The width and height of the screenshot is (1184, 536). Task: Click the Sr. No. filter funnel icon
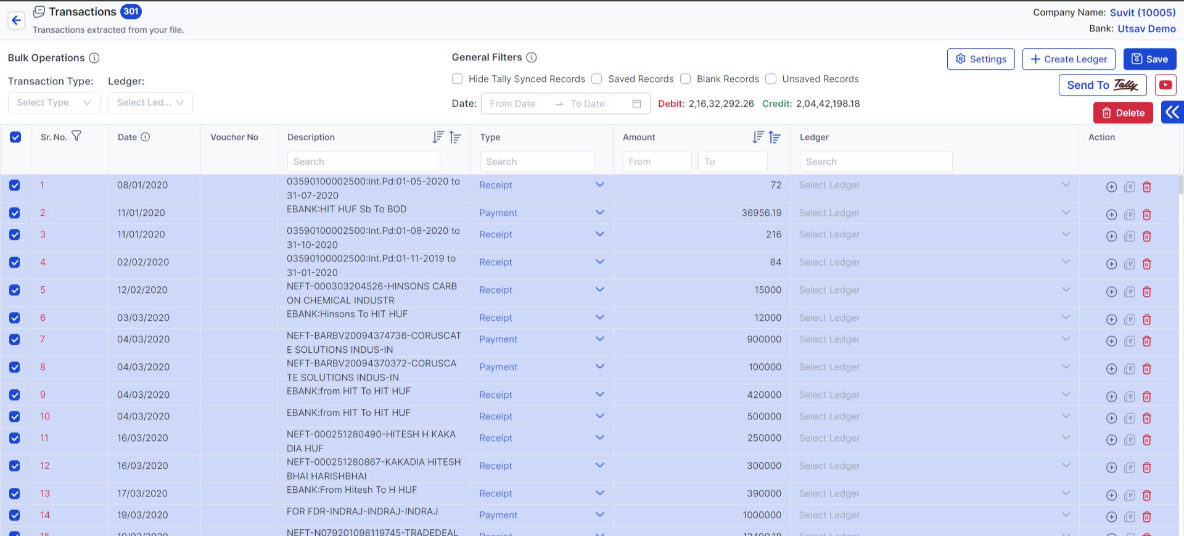click(x=76, y=136)
